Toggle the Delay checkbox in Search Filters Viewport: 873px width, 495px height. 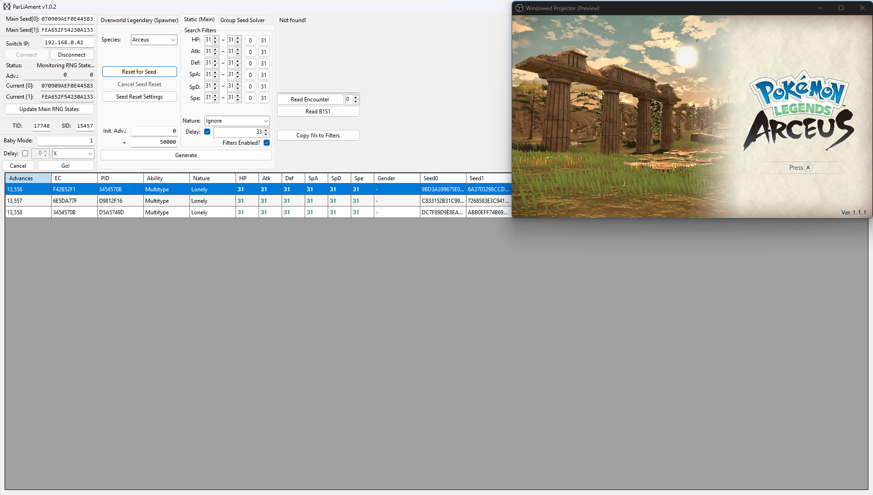pos(207,132)
